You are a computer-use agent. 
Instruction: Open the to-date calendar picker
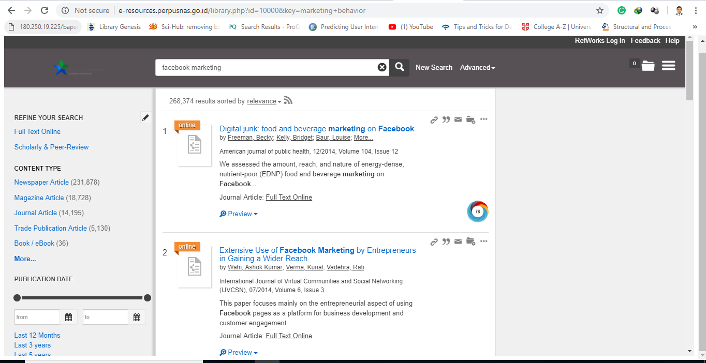137,317
